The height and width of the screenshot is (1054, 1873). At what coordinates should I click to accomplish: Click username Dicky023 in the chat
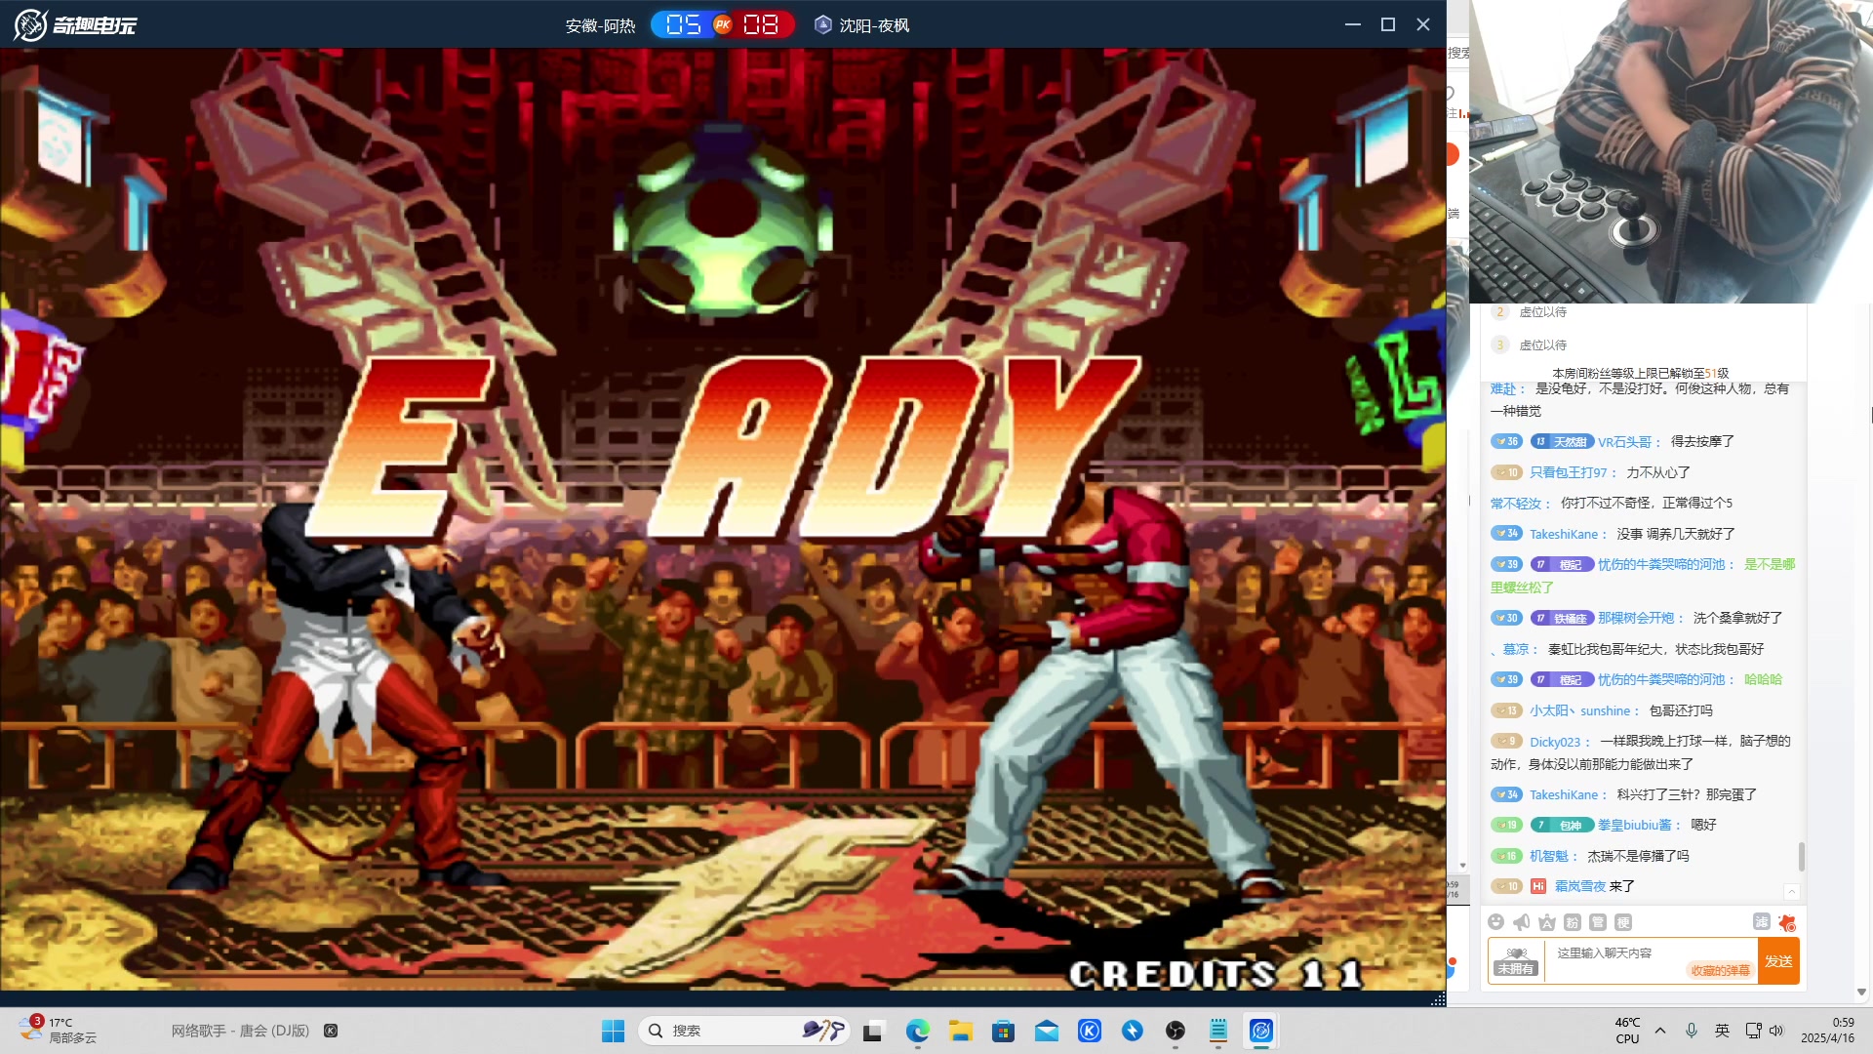point(1555,742)
